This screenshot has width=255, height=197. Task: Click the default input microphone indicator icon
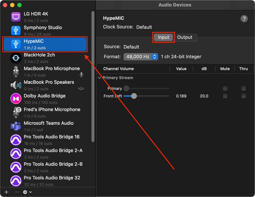tap(81, 75)
